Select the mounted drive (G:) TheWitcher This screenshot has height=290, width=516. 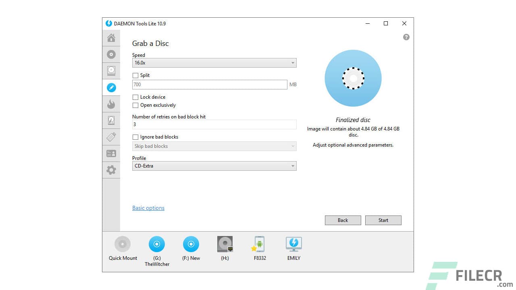[x=157, y=244]
